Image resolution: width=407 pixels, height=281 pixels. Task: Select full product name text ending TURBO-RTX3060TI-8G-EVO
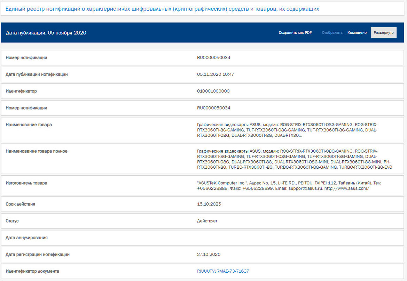[295, 159]
